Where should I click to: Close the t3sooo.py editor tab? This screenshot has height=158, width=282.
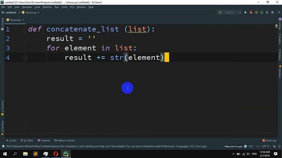tap(23, 20)
